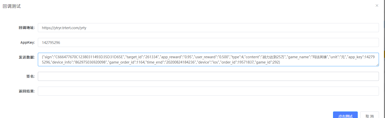Click the 回调地址 field label
Viewport: 385px width, 118px height.
27,28
